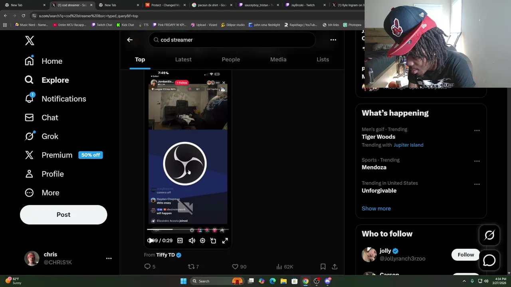
Task: Toggle picture-in-picture mode on video
Action: tap(213, 241)
